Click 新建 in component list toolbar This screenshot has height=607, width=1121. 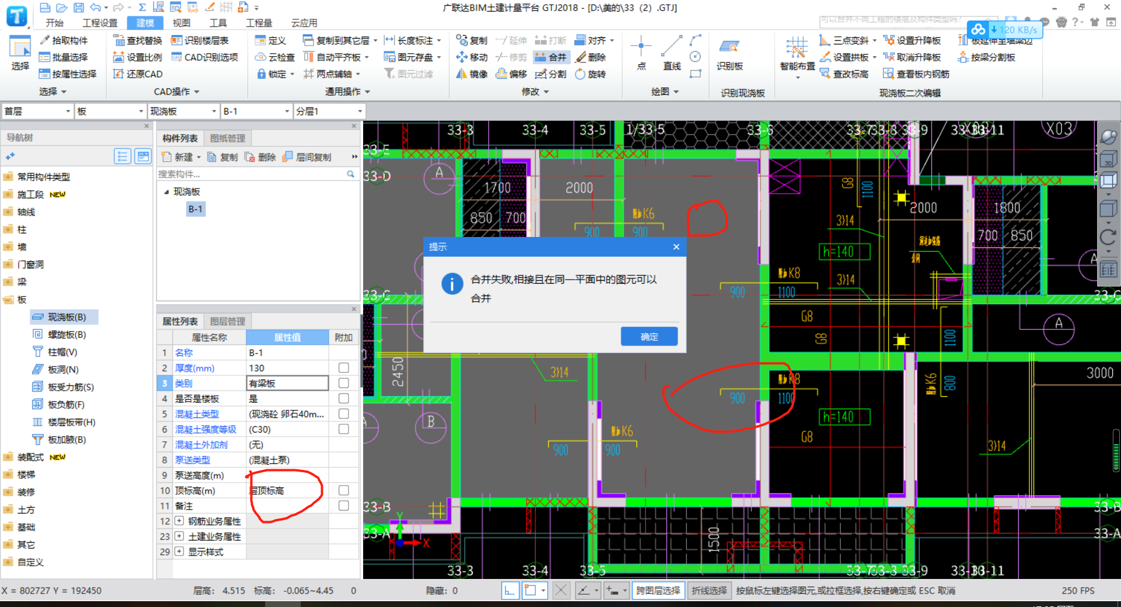pyautogui.click(x=180, y=157)
